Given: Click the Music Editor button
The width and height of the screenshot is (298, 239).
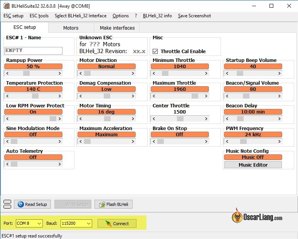Looking at the screenshot, I should 253,165.
